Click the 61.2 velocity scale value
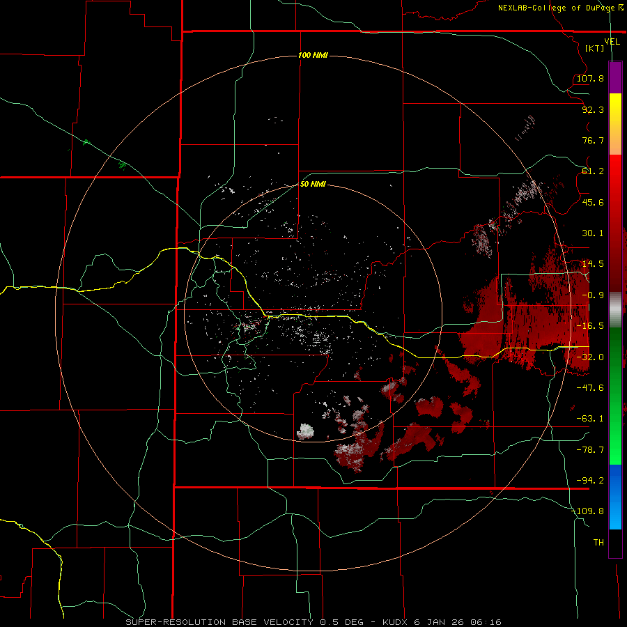The width and height of the screenshot is (627, 627). (x=593, y=171)
